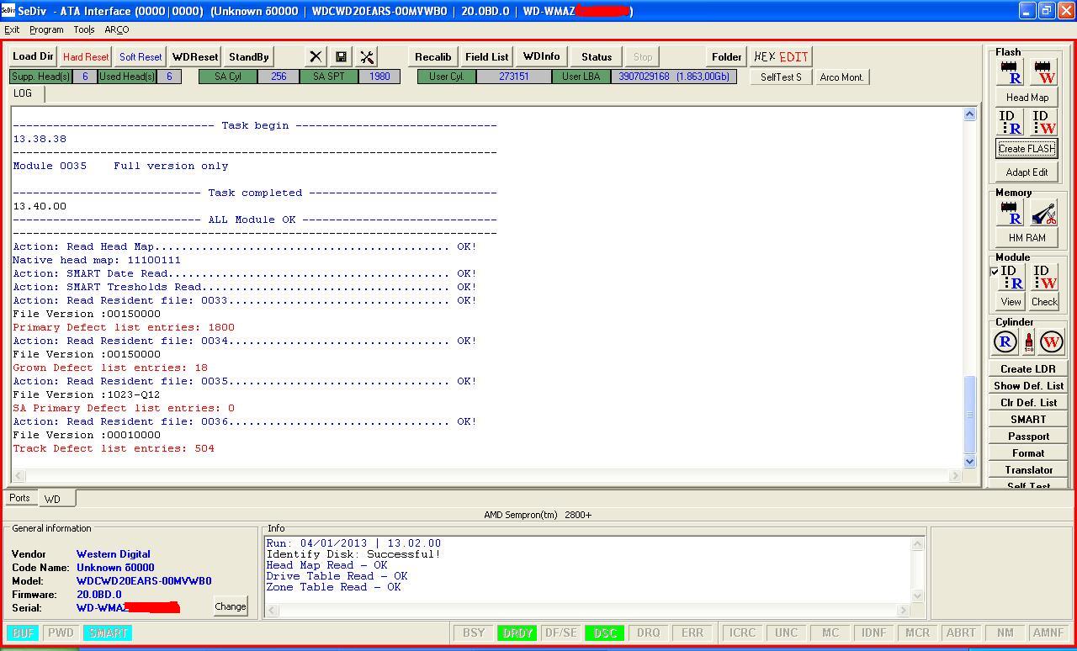1077x651 pixels.
Task: Click the PWD status indicator
Action: tap(61, 632)
